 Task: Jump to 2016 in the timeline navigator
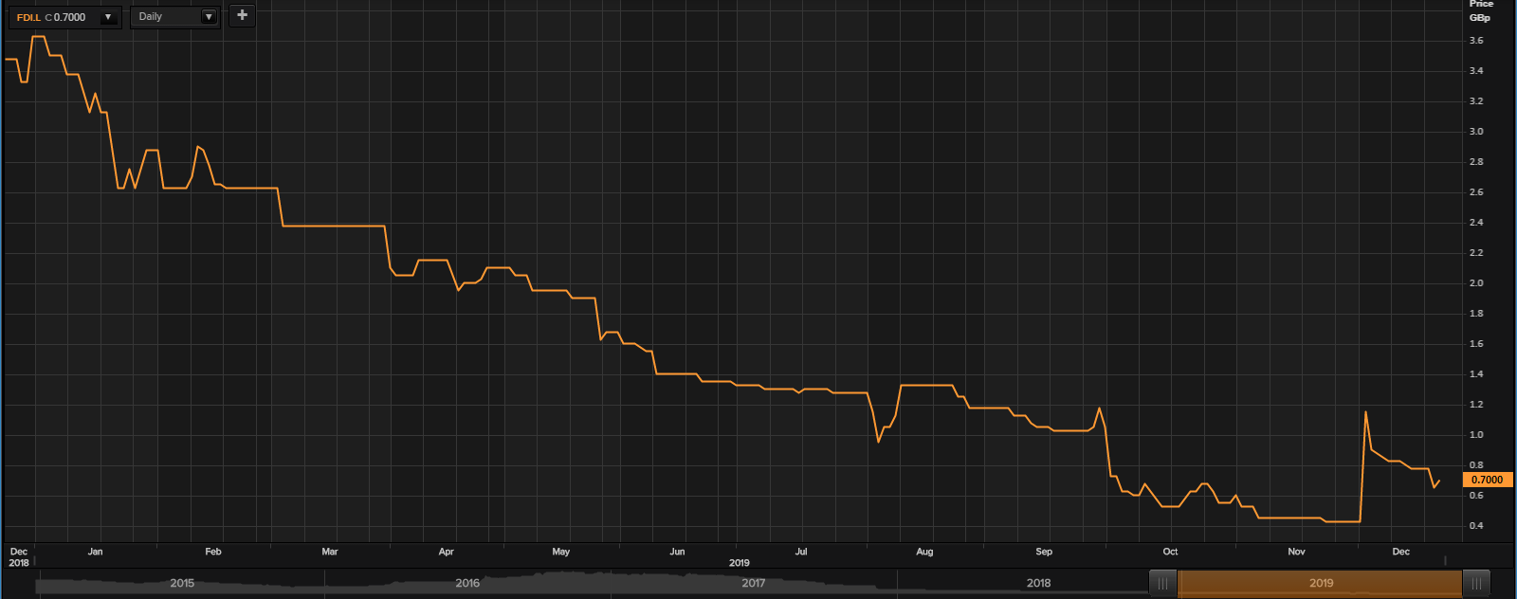coord(467,583)
